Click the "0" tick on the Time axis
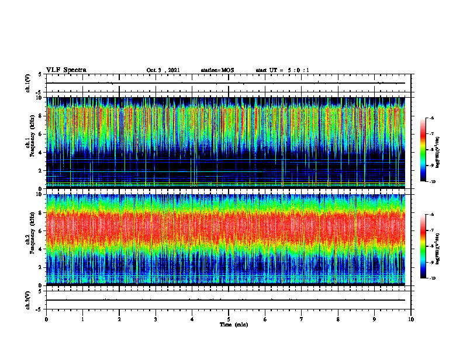Screen dimensions: 463x358 point(46,319)
